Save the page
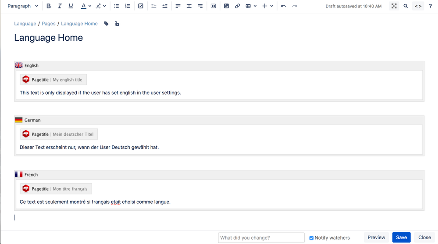 click(x=402, y=237)
